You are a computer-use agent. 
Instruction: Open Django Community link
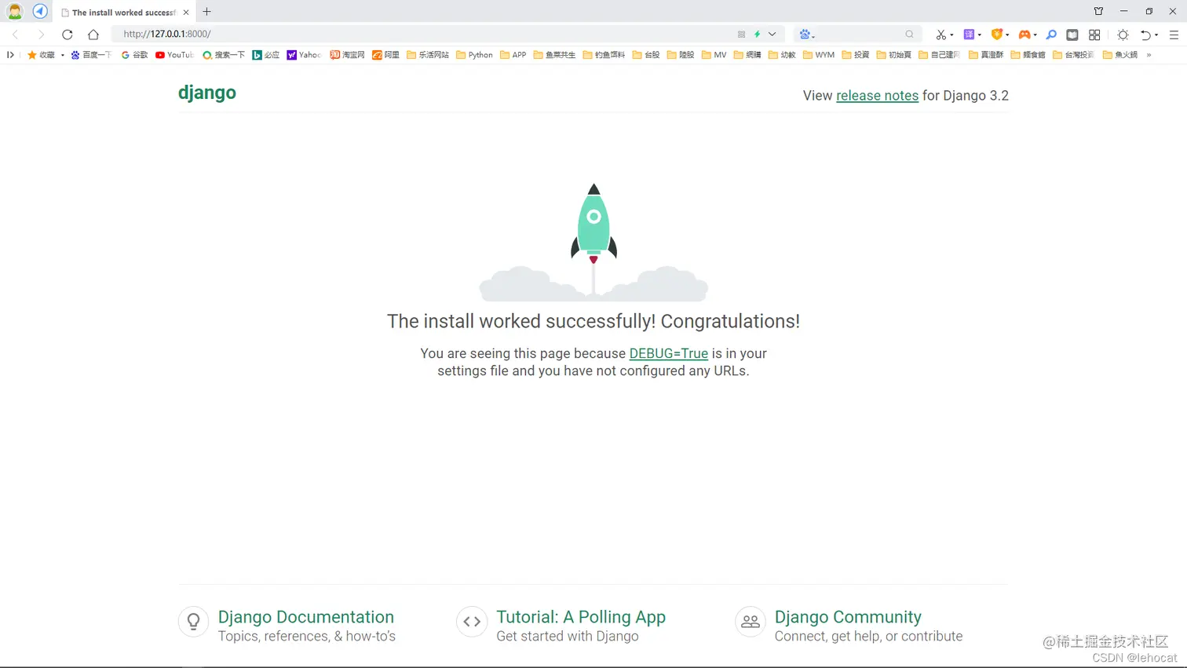pyautogui.click(x=848, y=617)
